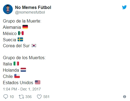
Task: Open the No Memes Fútbol profile avatar
Action: coord(8,9)
